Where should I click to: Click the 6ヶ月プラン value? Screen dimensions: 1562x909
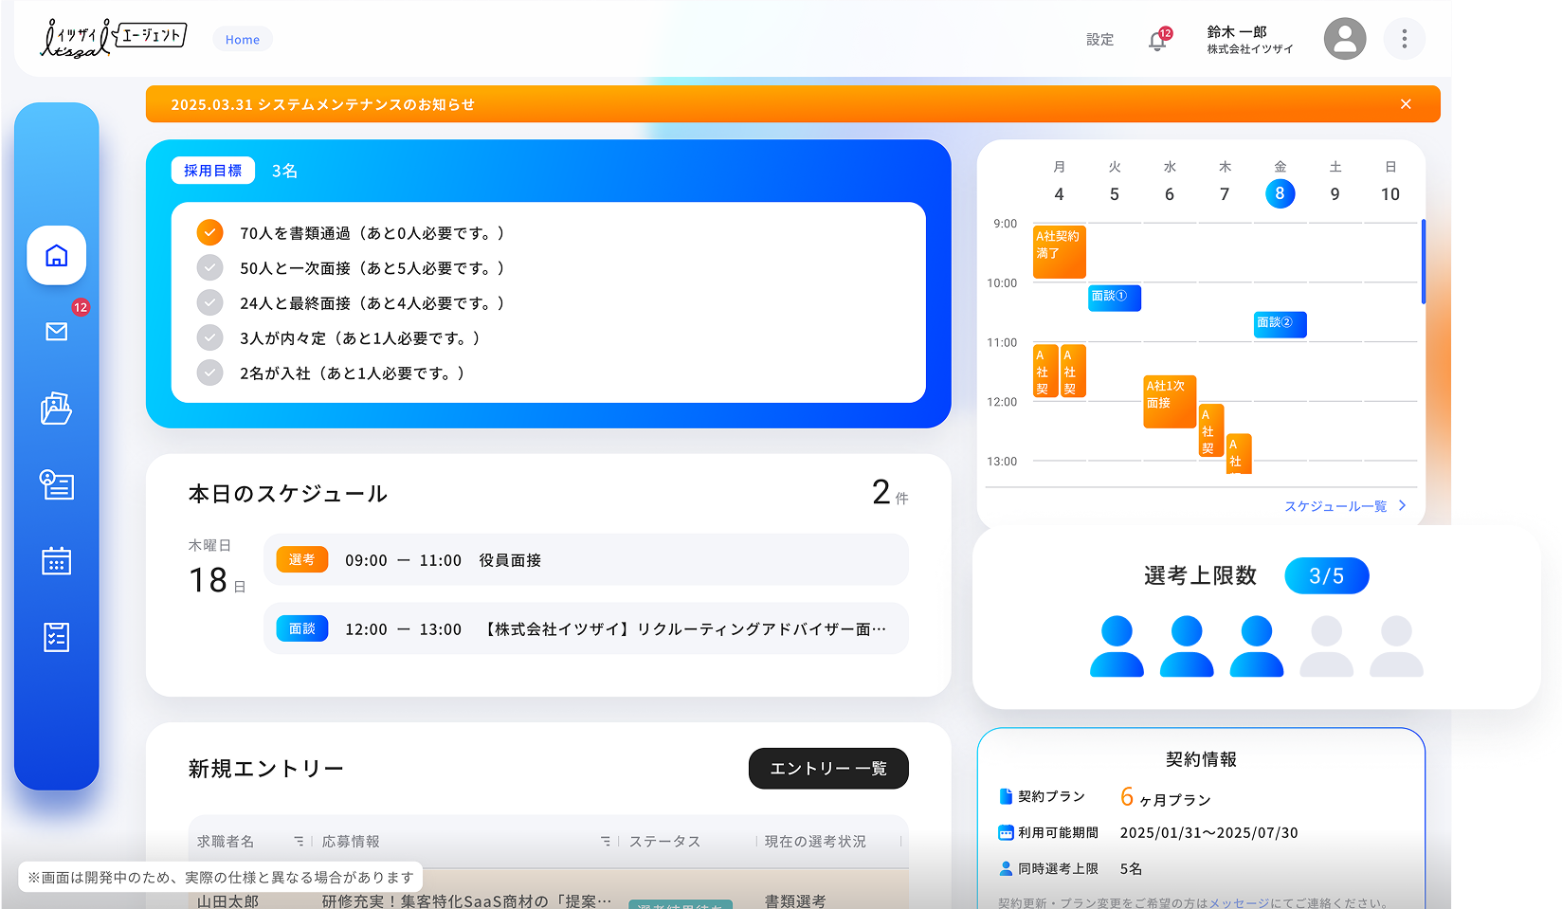(1166, 797)
